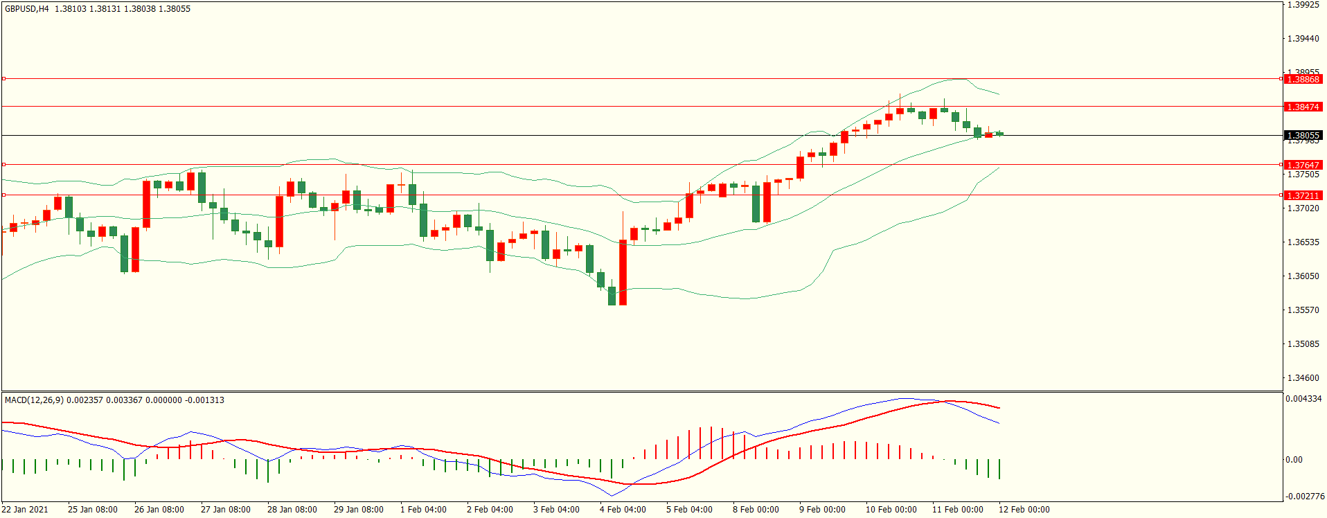Click the 1.34600 price axis label
The height and width of the screenshot is (518, 1327).
[1303, 378]
